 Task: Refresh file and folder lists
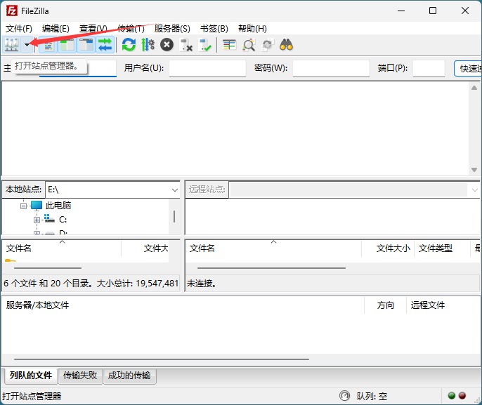[129, 45]
